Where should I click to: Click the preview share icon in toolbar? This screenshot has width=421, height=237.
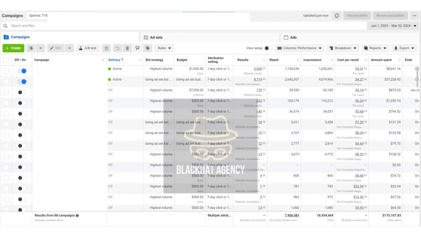[137, 48]
